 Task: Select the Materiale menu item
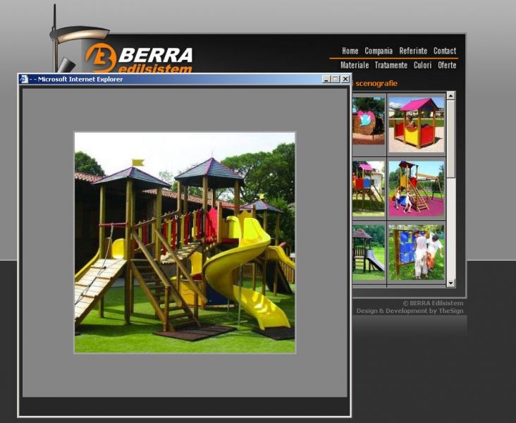pyautogui.click(x=355, y=65)
